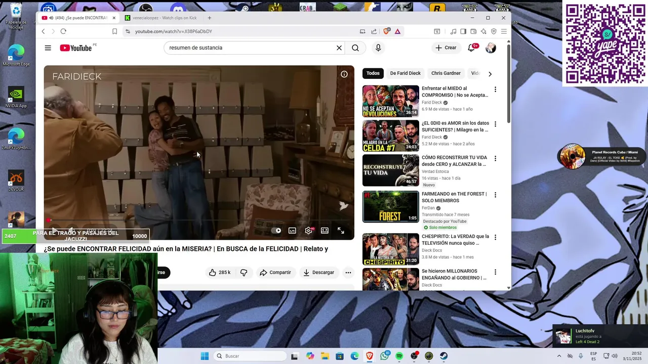The height and width of the screenshot is (364, 648).
Task: Click the browser address bar URL
Action: pos(174,31)
